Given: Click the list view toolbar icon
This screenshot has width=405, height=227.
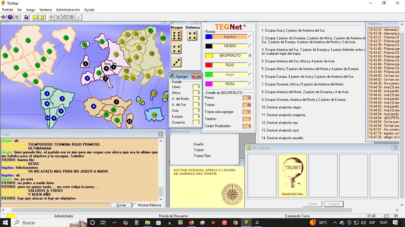Looking at the screenshot, I should [x=17, y=17].
